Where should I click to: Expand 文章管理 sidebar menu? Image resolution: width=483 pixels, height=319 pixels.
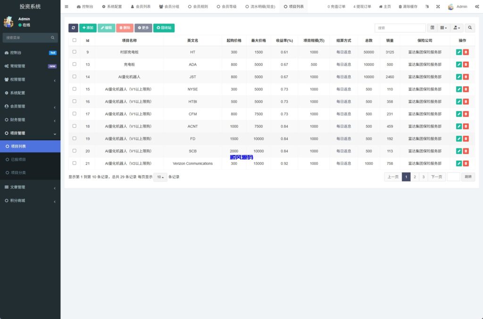click(30, 187)
